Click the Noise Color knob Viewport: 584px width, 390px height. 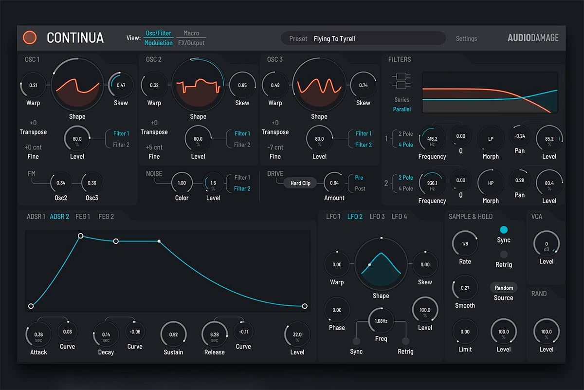[x=182, y=183]
